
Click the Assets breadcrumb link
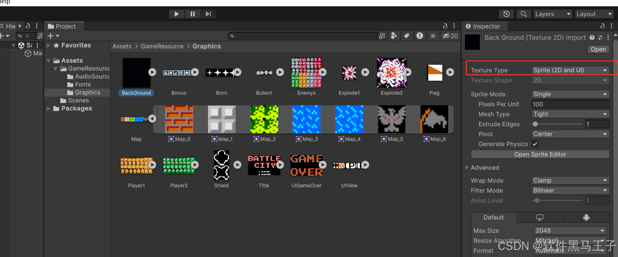coord(122,46)
